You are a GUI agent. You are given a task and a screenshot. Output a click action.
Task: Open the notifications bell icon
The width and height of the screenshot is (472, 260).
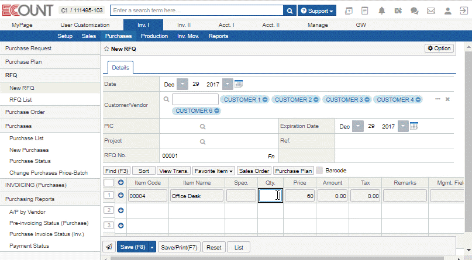click(382, 11)
